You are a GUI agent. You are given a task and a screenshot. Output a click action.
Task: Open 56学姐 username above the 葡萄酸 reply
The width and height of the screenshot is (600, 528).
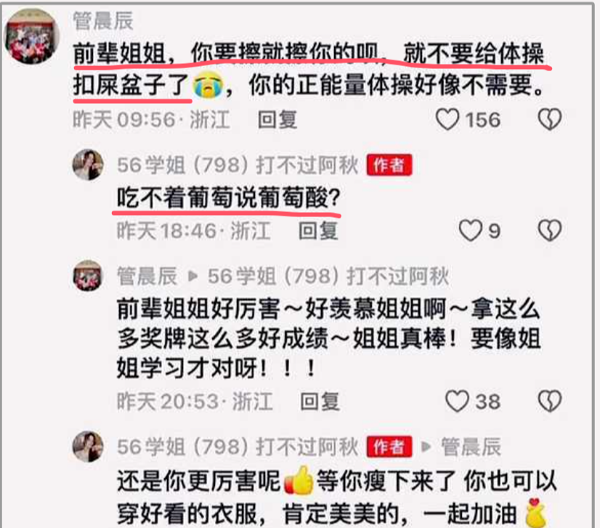(238, 166)
